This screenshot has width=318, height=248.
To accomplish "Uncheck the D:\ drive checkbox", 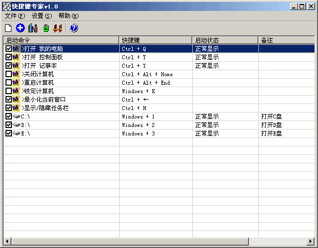I will [8, 125].
